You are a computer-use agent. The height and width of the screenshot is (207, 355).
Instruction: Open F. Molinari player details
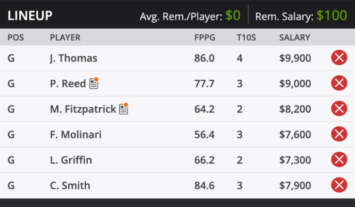(x=75, y=135)
